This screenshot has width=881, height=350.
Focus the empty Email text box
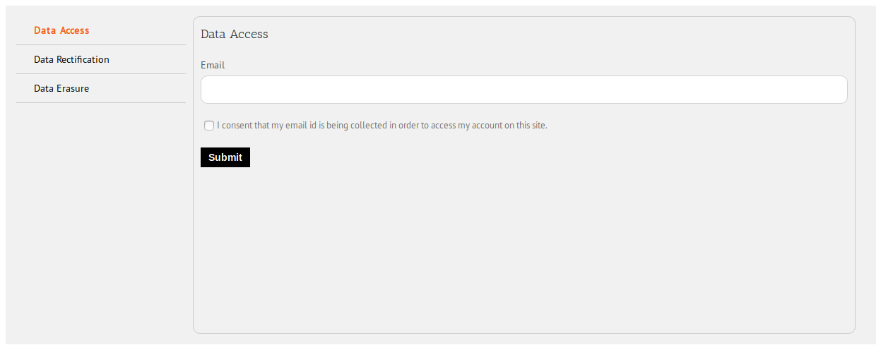tap(524, 90)
